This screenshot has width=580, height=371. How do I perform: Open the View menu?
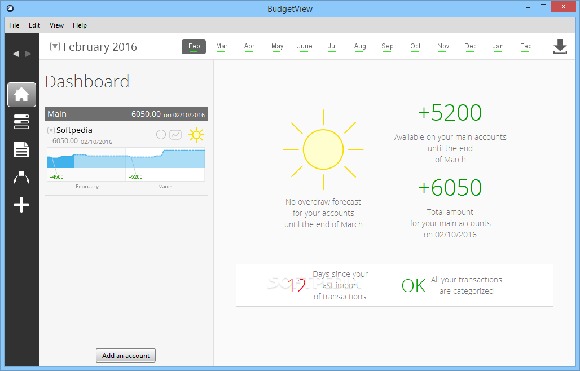[56, 25]
